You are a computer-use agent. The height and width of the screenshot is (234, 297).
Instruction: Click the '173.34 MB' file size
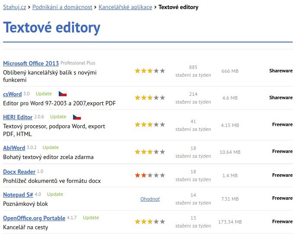[230, 222]
